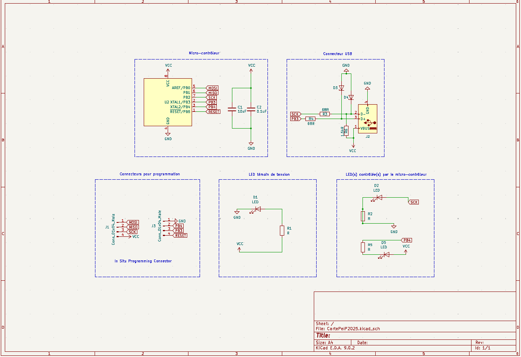The image size is (521, 357).
Task: Select the R3 68R resistor
Action: click(x=325, y=114)
